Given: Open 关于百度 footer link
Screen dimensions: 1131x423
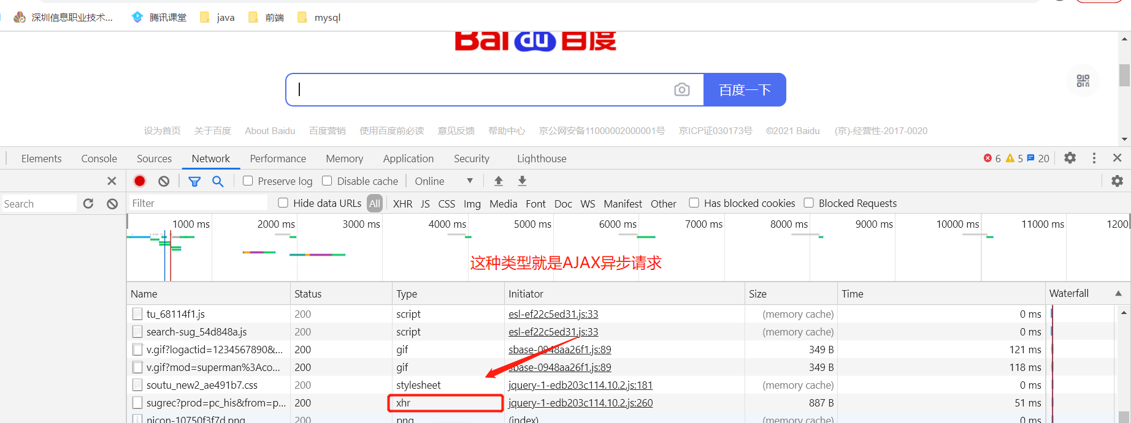Looking at the screenshot, I should pyautogui.click(x=213, y=130).
